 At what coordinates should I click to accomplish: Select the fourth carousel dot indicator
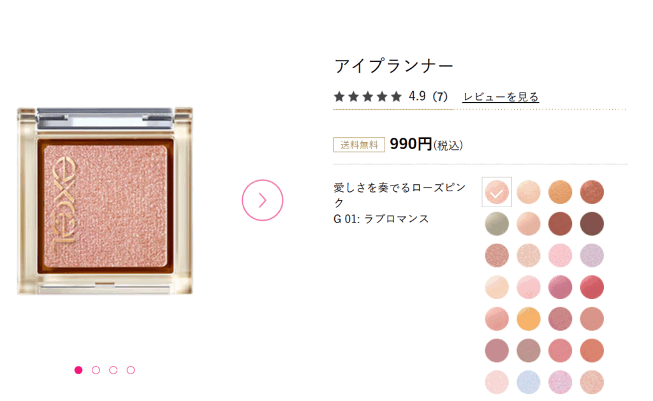point(131,370)
